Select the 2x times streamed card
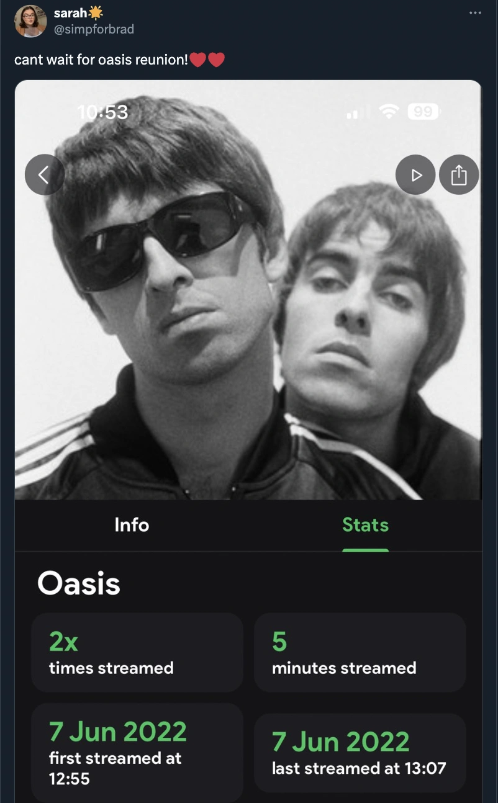Viewport: 498px width, 803px height. click(137, 652)
